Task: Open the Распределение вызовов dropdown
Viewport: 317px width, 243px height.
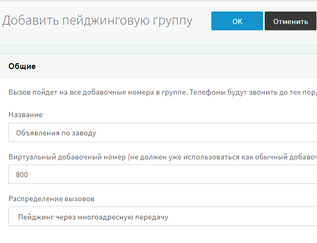Action: tap(163, 216)
